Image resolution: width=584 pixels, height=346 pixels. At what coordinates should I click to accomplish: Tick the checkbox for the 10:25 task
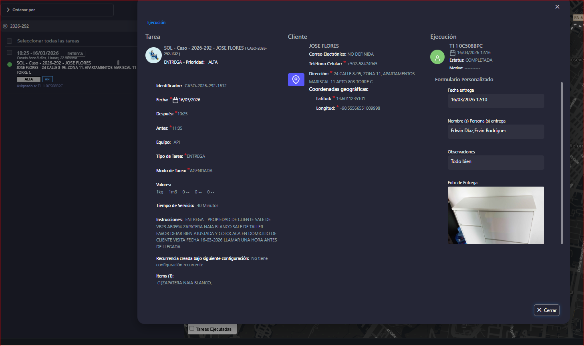coord(10,53)
